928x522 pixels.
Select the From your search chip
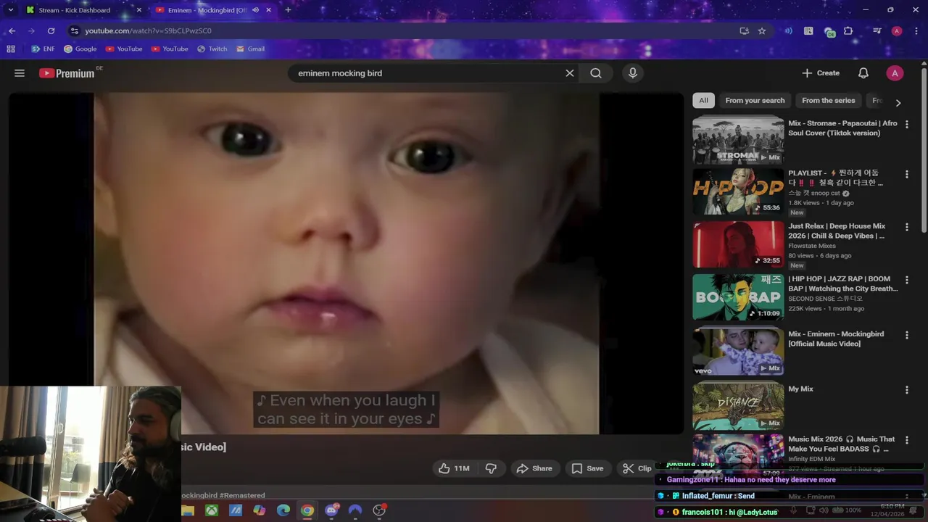coord(755,101)
